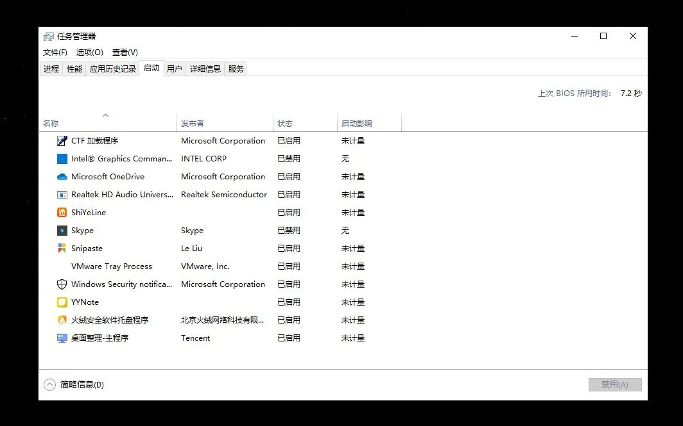Viewport: 683px width, 426px height.
Task: Select the YYNote entry name
Action: click(x=85, y=302)
